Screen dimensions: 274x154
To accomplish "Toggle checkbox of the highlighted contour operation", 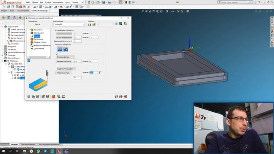I will (15, 78).
